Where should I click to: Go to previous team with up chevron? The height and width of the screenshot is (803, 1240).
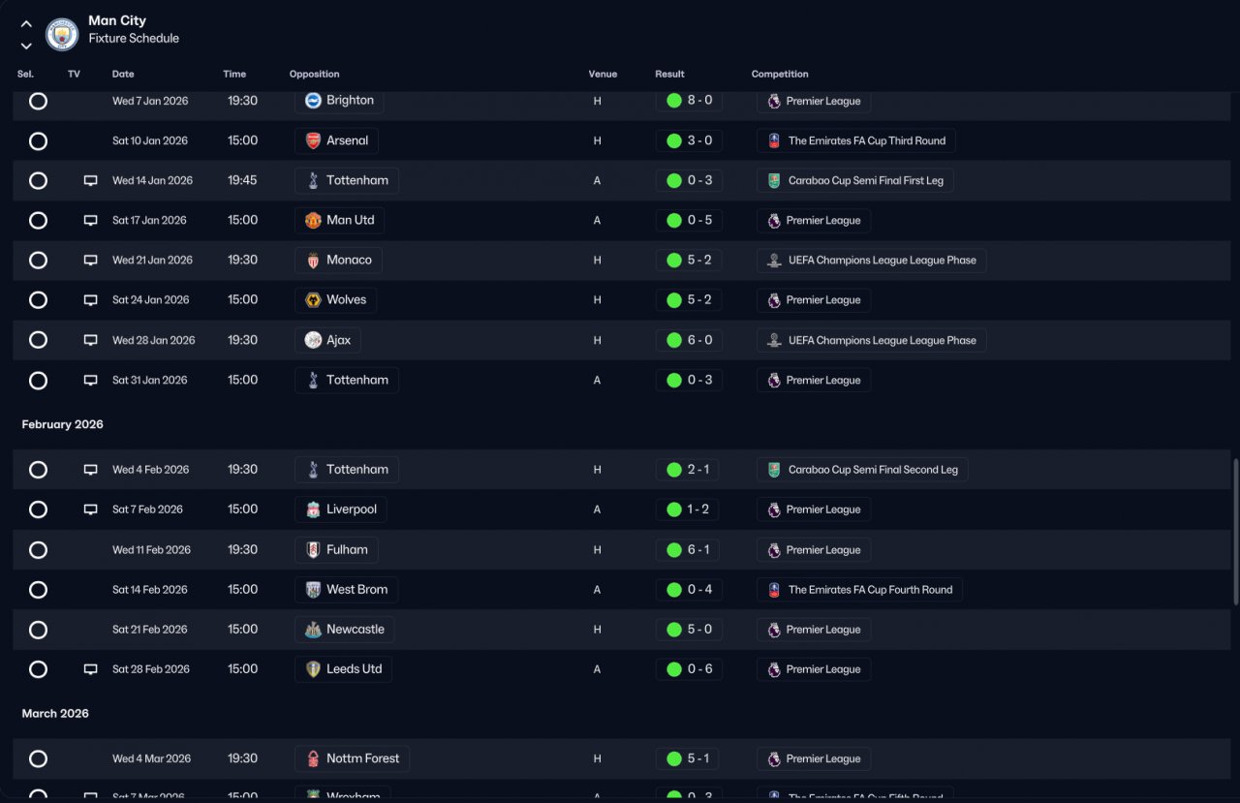pyautogui.click(x=26, y=24)
